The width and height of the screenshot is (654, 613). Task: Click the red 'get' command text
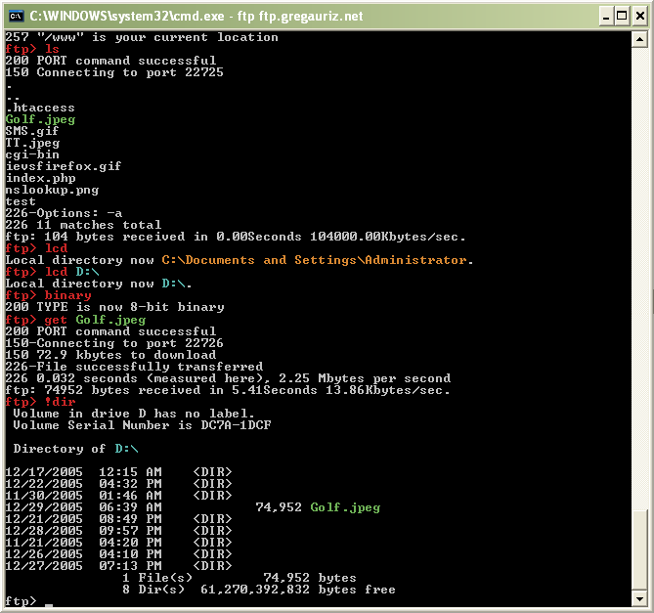tap(56, 319)
